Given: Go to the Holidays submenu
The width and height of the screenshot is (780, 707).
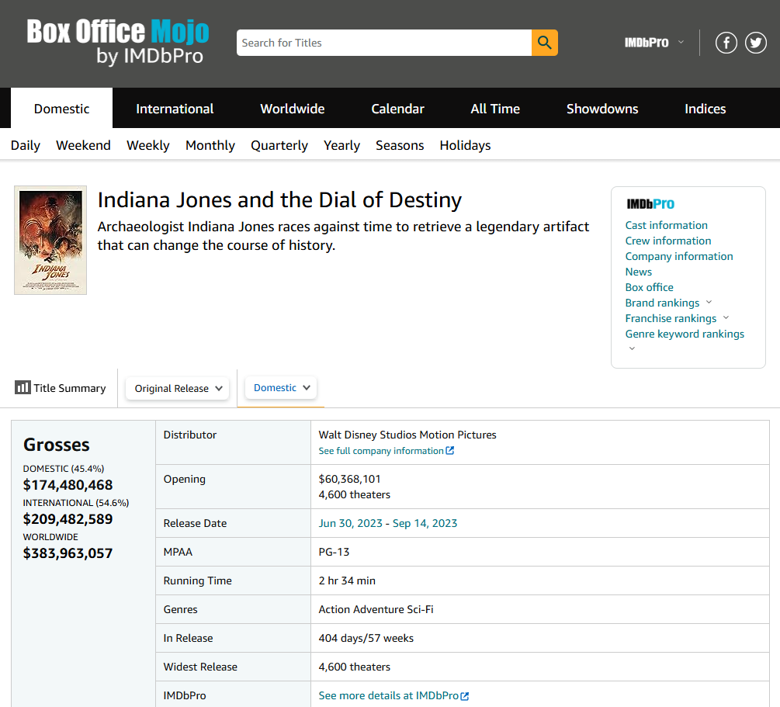Looking at the screenshot, I should tap(465, 145).
